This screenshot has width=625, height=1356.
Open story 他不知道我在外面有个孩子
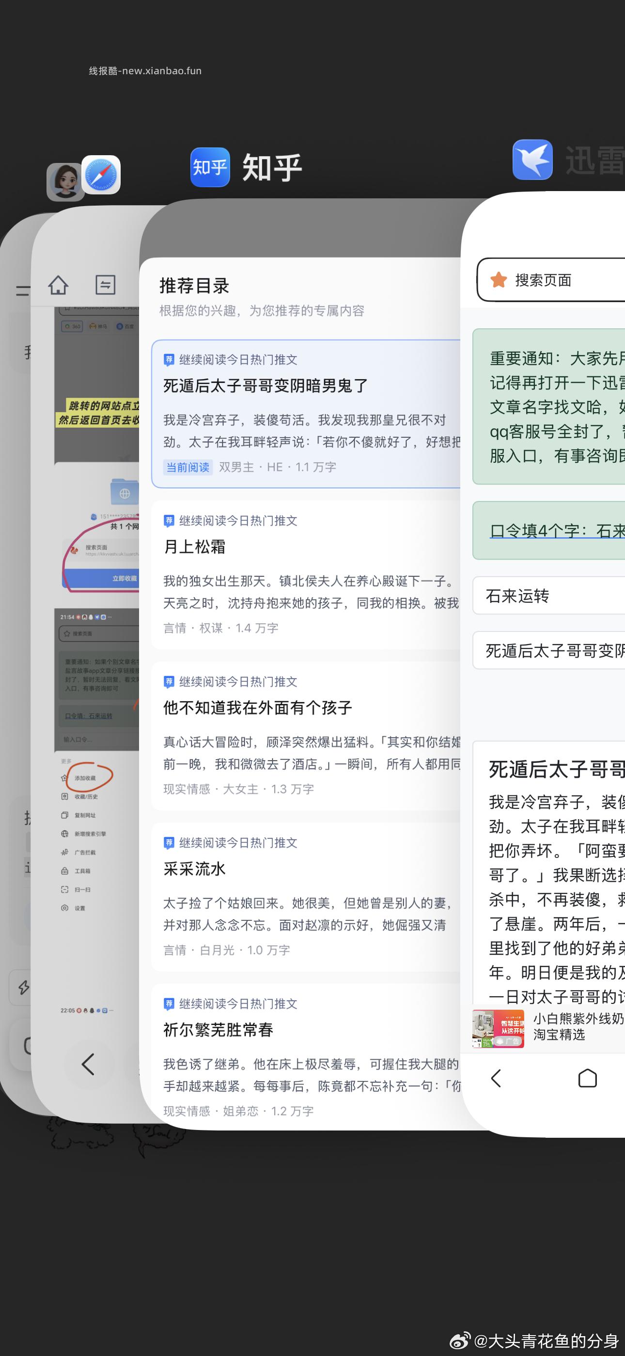point(306,736)
